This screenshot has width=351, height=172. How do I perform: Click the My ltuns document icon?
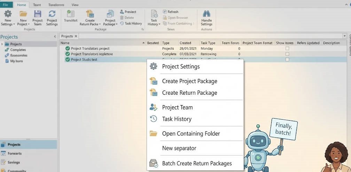(7, 61)
